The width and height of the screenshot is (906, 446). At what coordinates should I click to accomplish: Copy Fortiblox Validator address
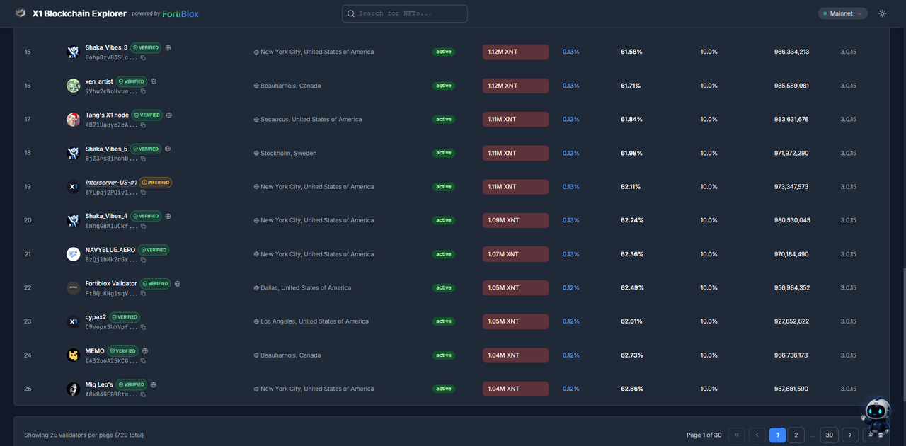(x=143, y=293)
